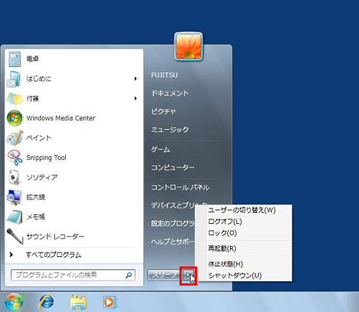Expand the 付箋 jump list arrow

136,98
